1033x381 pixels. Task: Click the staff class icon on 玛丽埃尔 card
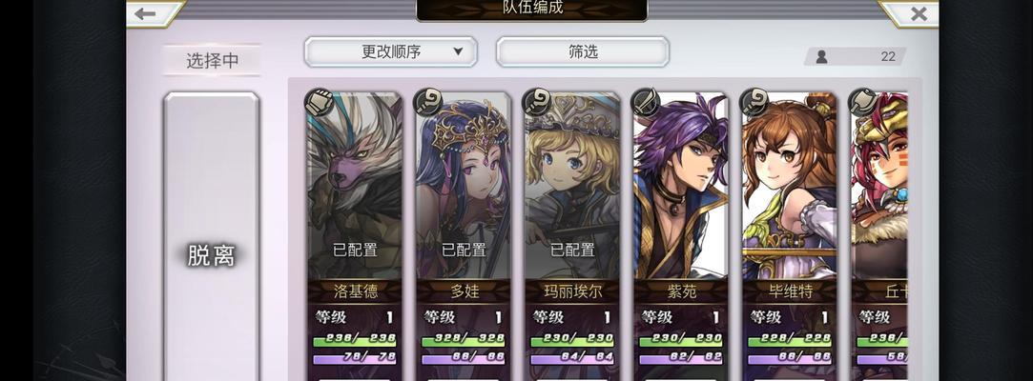point(536,103)
